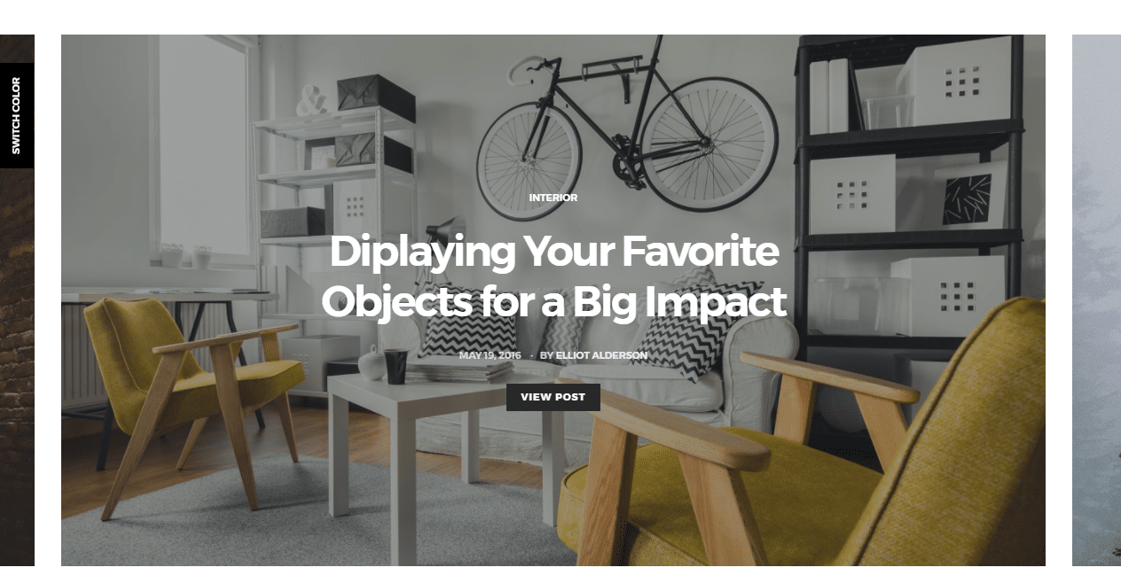Click the window in the photo
Screen dimensions: 1121x583
204,146
